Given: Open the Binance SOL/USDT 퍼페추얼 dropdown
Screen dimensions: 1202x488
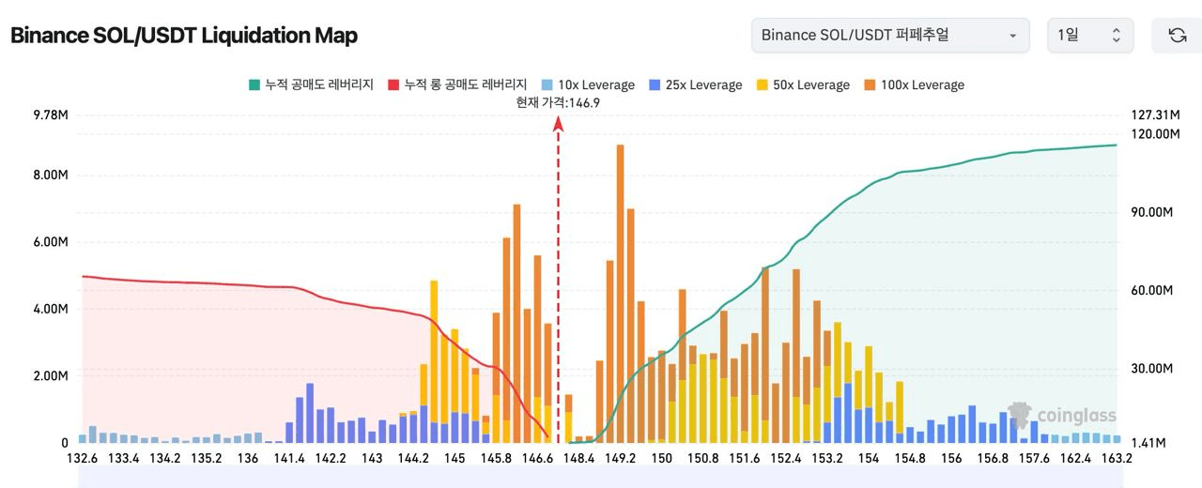Looking at the screenshot, I should (890, 36).
